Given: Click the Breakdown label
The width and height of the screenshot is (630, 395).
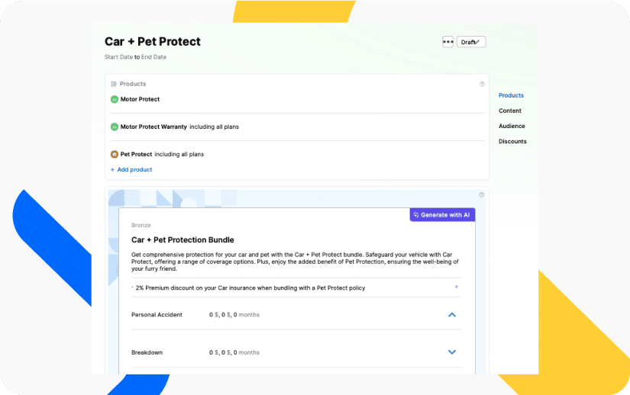Looking at the screenshot, I should pyautogui.click(x=147, y=352).
